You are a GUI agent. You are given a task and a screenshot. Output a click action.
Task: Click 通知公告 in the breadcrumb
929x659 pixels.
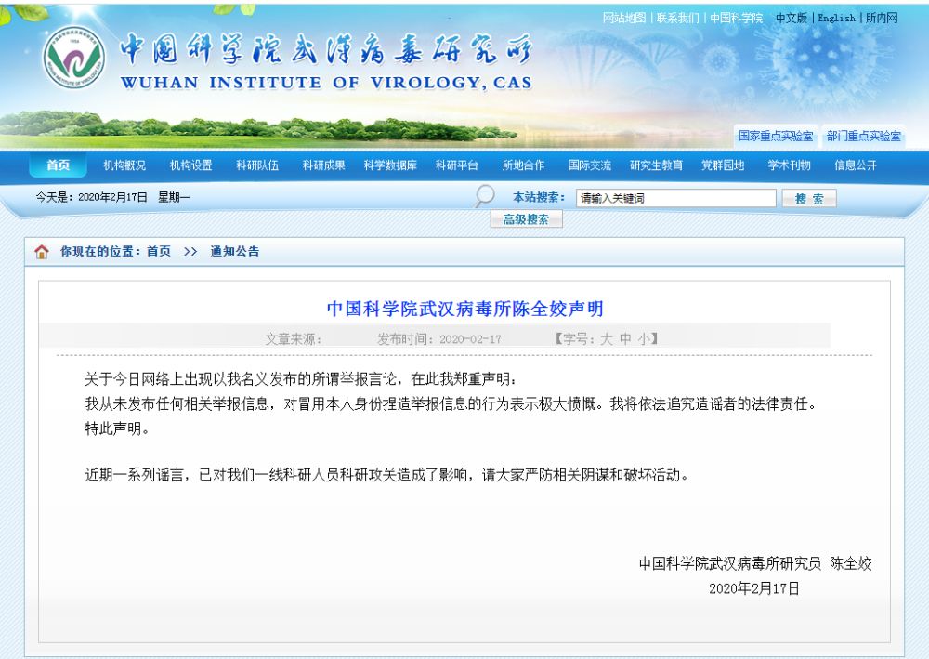[x=235, y=251]
